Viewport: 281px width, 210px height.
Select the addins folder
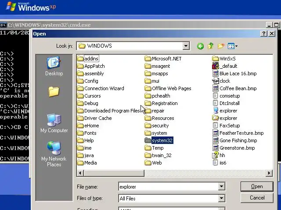pos(88,59)
